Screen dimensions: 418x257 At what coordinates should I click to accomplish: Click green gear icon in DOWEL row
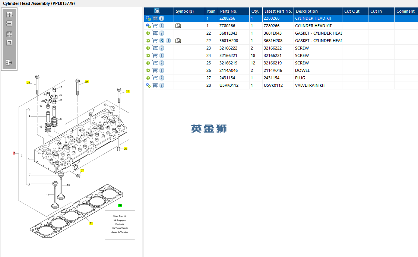coord(148,71)
